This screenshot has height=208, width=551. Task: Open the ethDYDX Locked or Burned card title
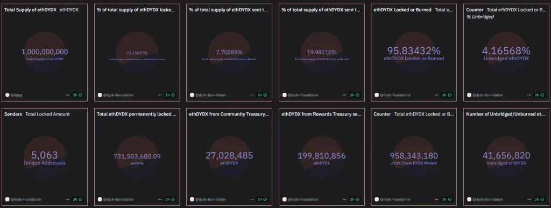(x=402, y=10)
